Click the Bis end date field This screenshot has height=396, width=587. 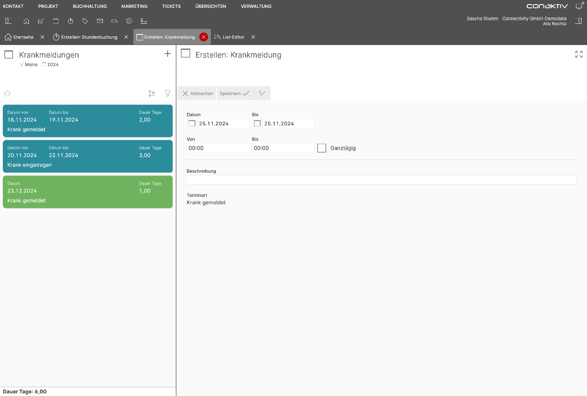tap(288, 124)
